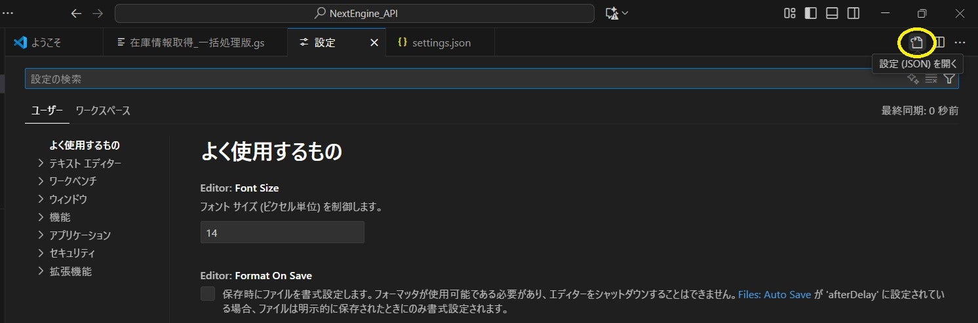
Task: Toggle the bottom panel icon
Action: pyautogui.click(x=832, y=13)
